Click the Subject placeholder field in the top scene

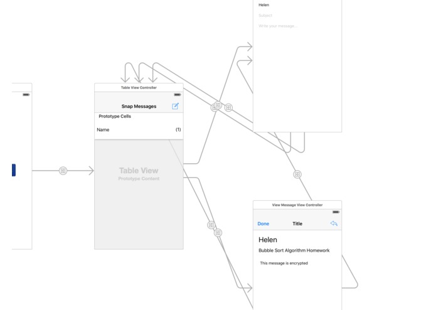point(265,15)
